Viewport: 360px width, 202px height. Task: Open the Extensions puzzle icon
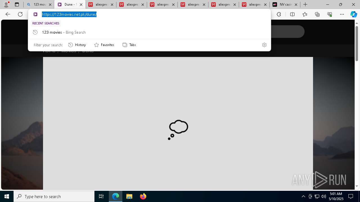[x=279, y=14]
